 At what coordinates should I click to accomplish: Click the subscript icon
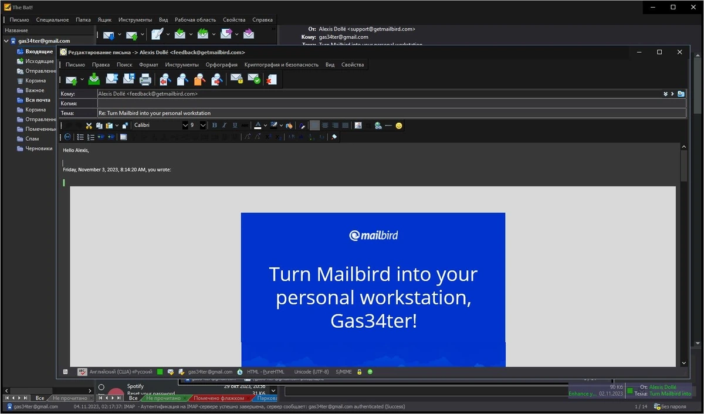click(x=278, y=137)
